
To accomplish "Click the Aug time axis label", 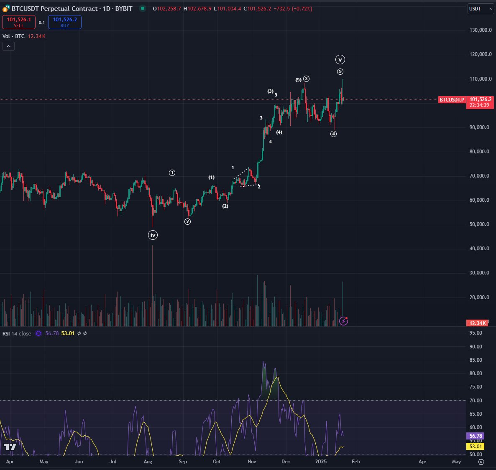I will coord(148,462).
